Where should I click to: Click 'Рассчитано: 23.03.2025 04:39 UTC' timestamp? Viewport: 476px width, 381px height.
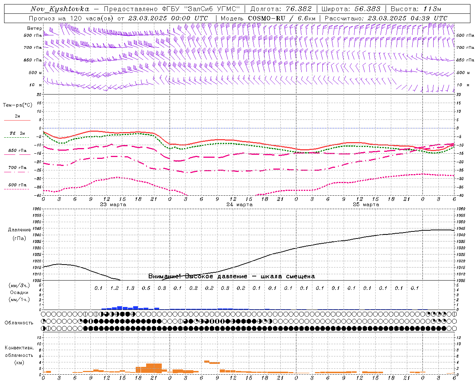386,18
